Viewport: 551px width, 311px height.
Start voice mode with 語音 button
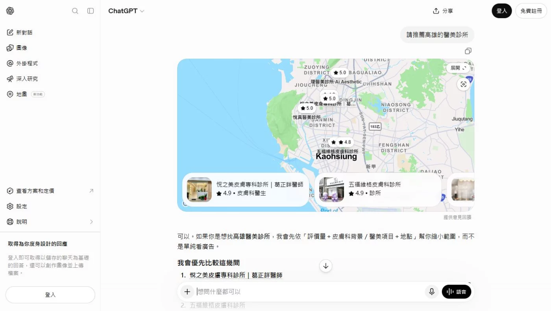pyautogui.click(x=457, y=292)
